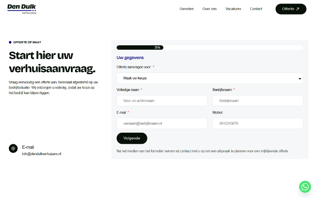Navigate to the Contact page
Screen dimensions: 317x198
[256, 9]
